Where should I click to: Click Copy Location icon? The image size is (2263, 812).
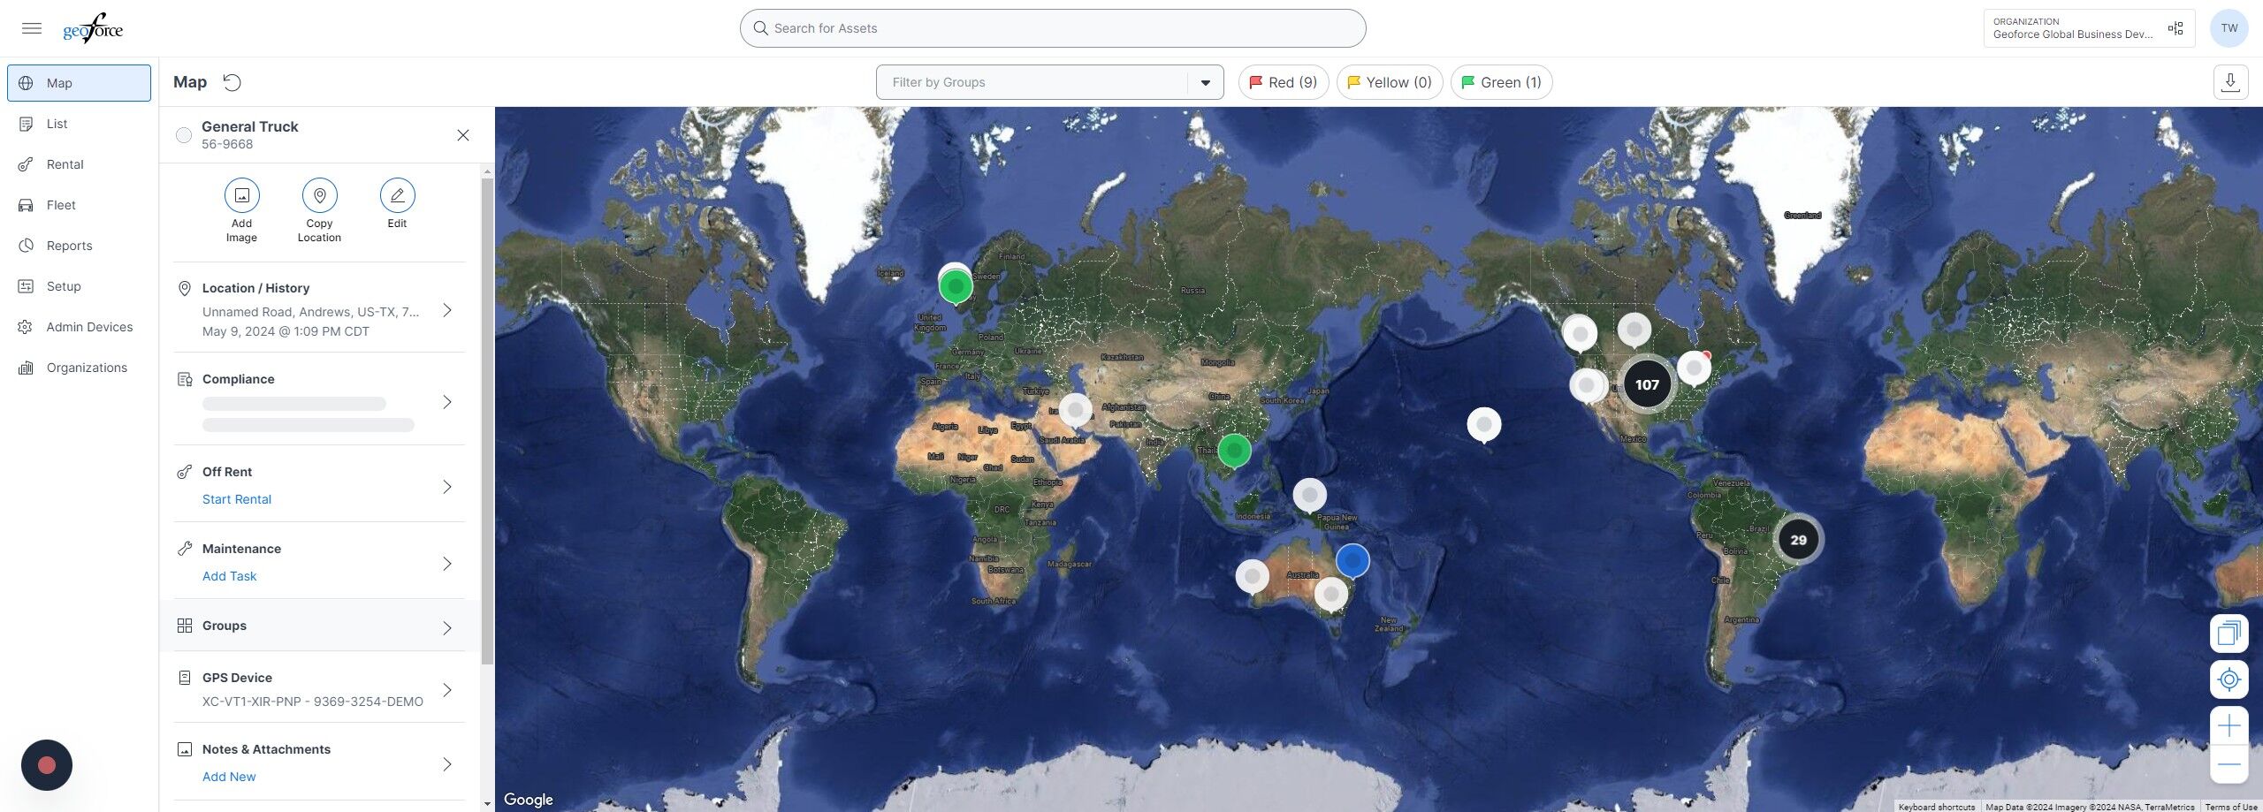click(x=319, y=195)
